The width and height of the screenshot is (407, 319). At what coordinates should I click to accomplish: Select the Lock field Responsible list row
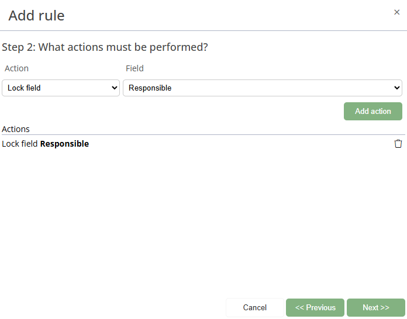pos(175,144)
